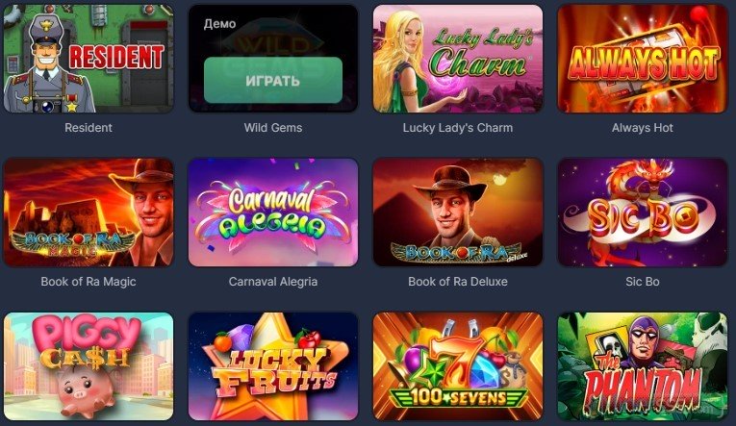Select the Lucky Fruits game tile
Image resolution: width=736 pixels, height=426 pixels.
point(273,366)
